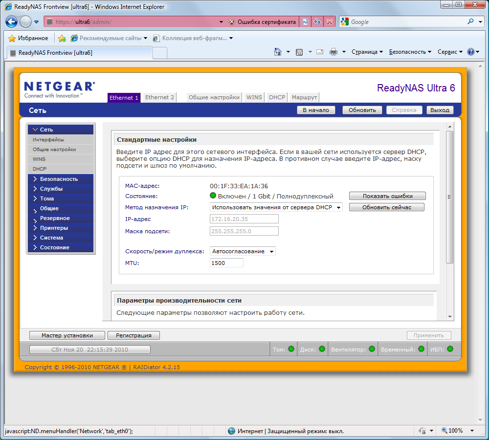Open the Безопасность menu

410,52
